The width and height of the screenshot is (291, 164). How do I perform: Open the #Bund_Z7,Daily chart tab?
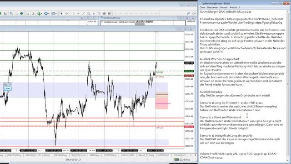146,155
